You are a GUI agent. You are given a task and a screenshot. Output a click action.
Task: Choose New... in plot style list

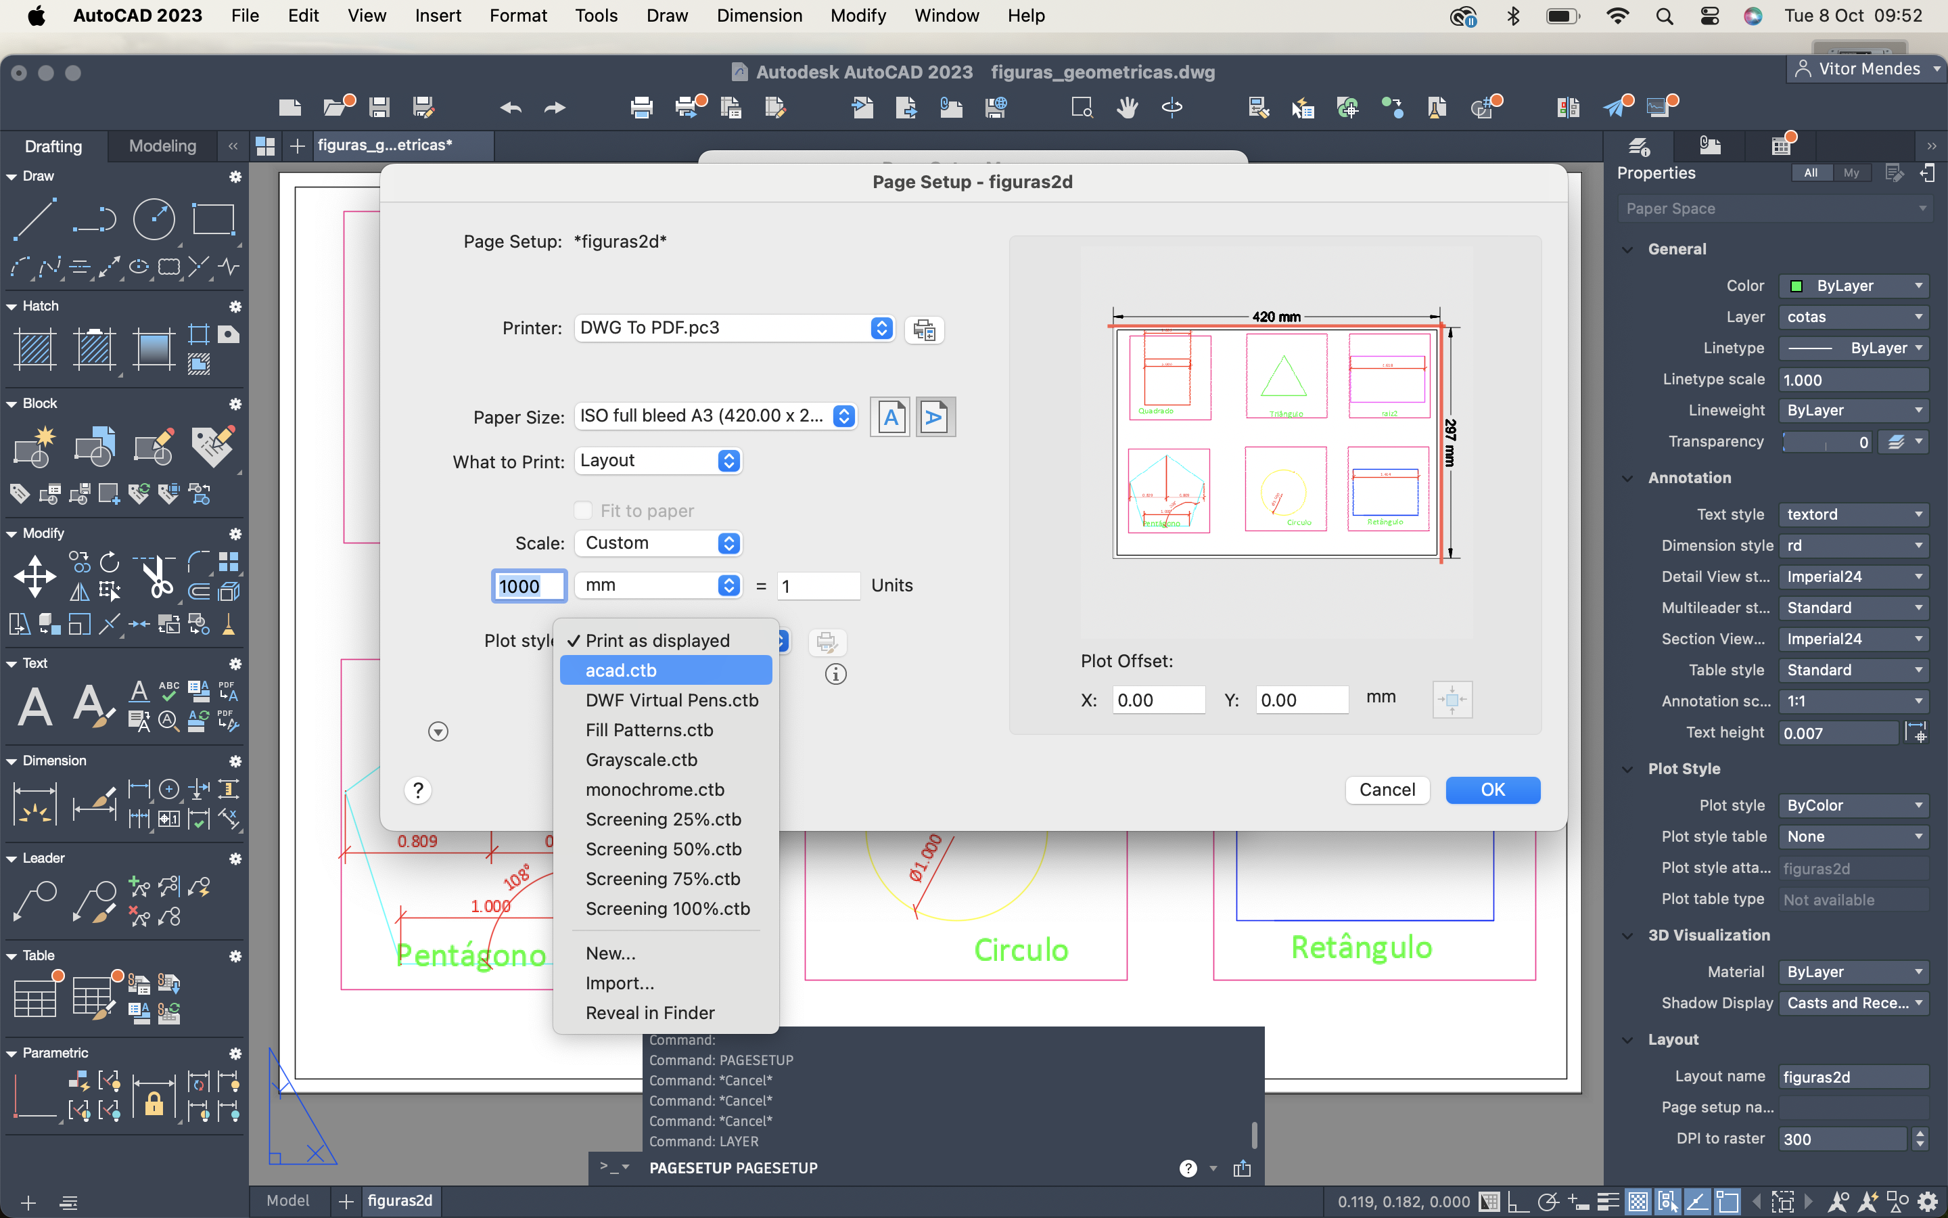(x=666, y=953)
